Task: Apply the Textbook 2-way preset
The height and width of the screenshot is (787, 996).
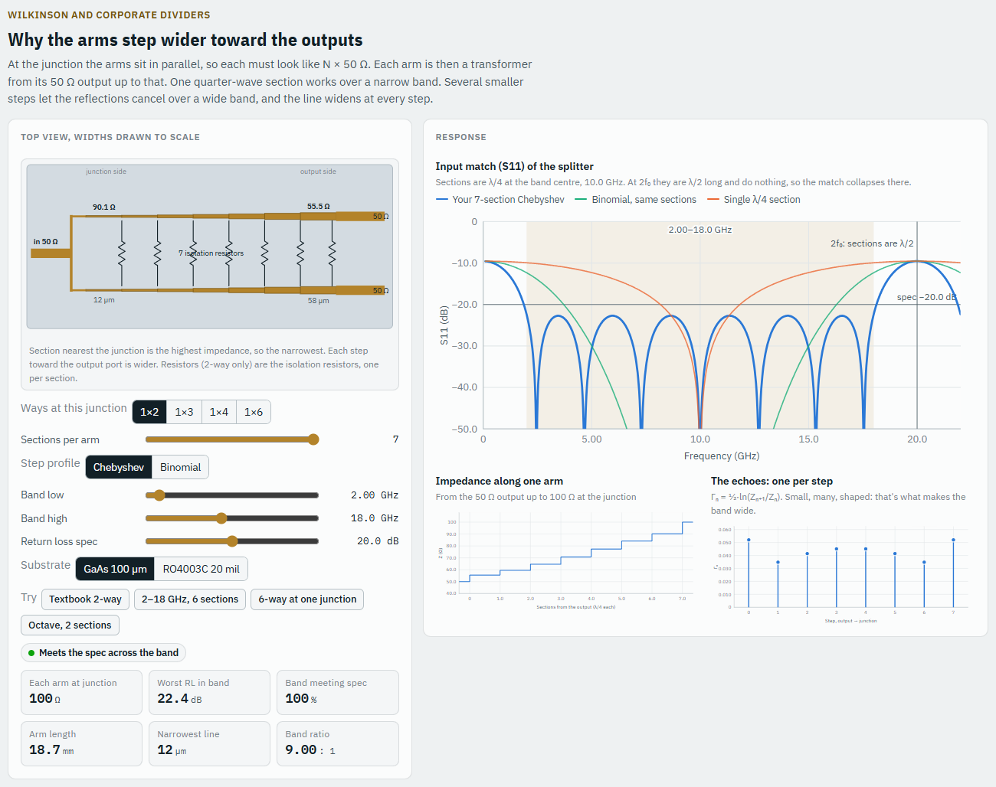Action: click(85, 599)
